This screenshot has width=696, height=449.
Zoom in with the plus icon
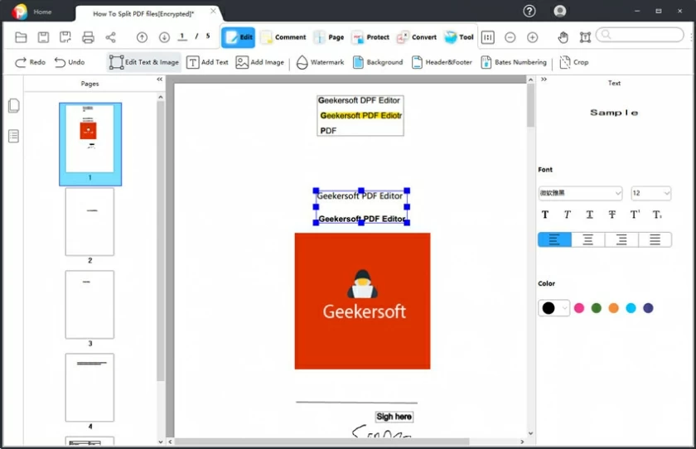pos(533,37)
